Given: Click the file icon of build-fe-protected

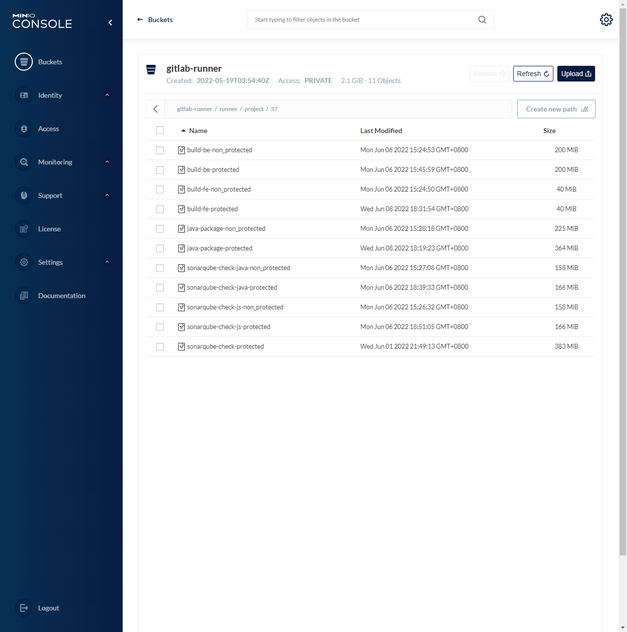Looking at the screenshot, I should 182,209.
